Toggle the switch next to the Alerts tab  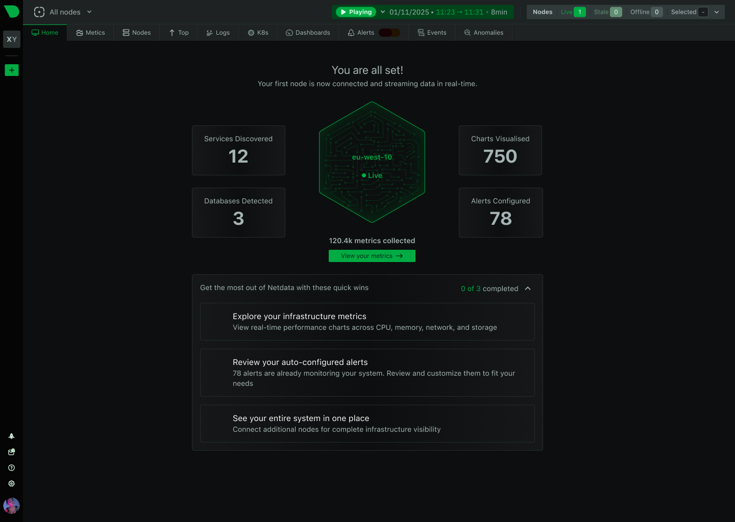click(389, 32)
